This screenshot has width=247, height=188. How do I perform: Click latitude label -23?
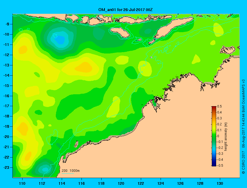(x=6, y=167)
